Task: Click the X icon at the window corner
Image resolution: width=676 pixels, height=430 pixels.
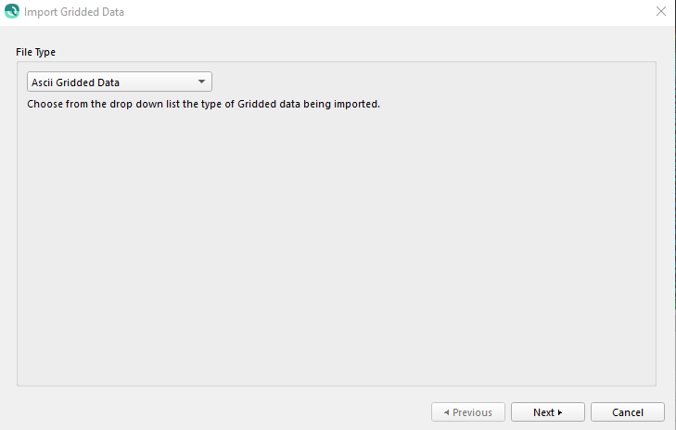Action: click(660, 12)
